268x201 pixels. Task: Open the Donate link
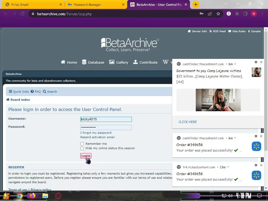tap(254, 31)
